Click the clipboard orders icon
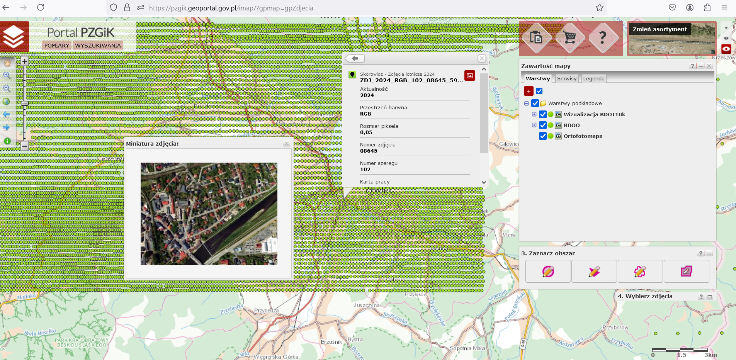The width and height of the screenshot is (736, 360). click(536, 37)
